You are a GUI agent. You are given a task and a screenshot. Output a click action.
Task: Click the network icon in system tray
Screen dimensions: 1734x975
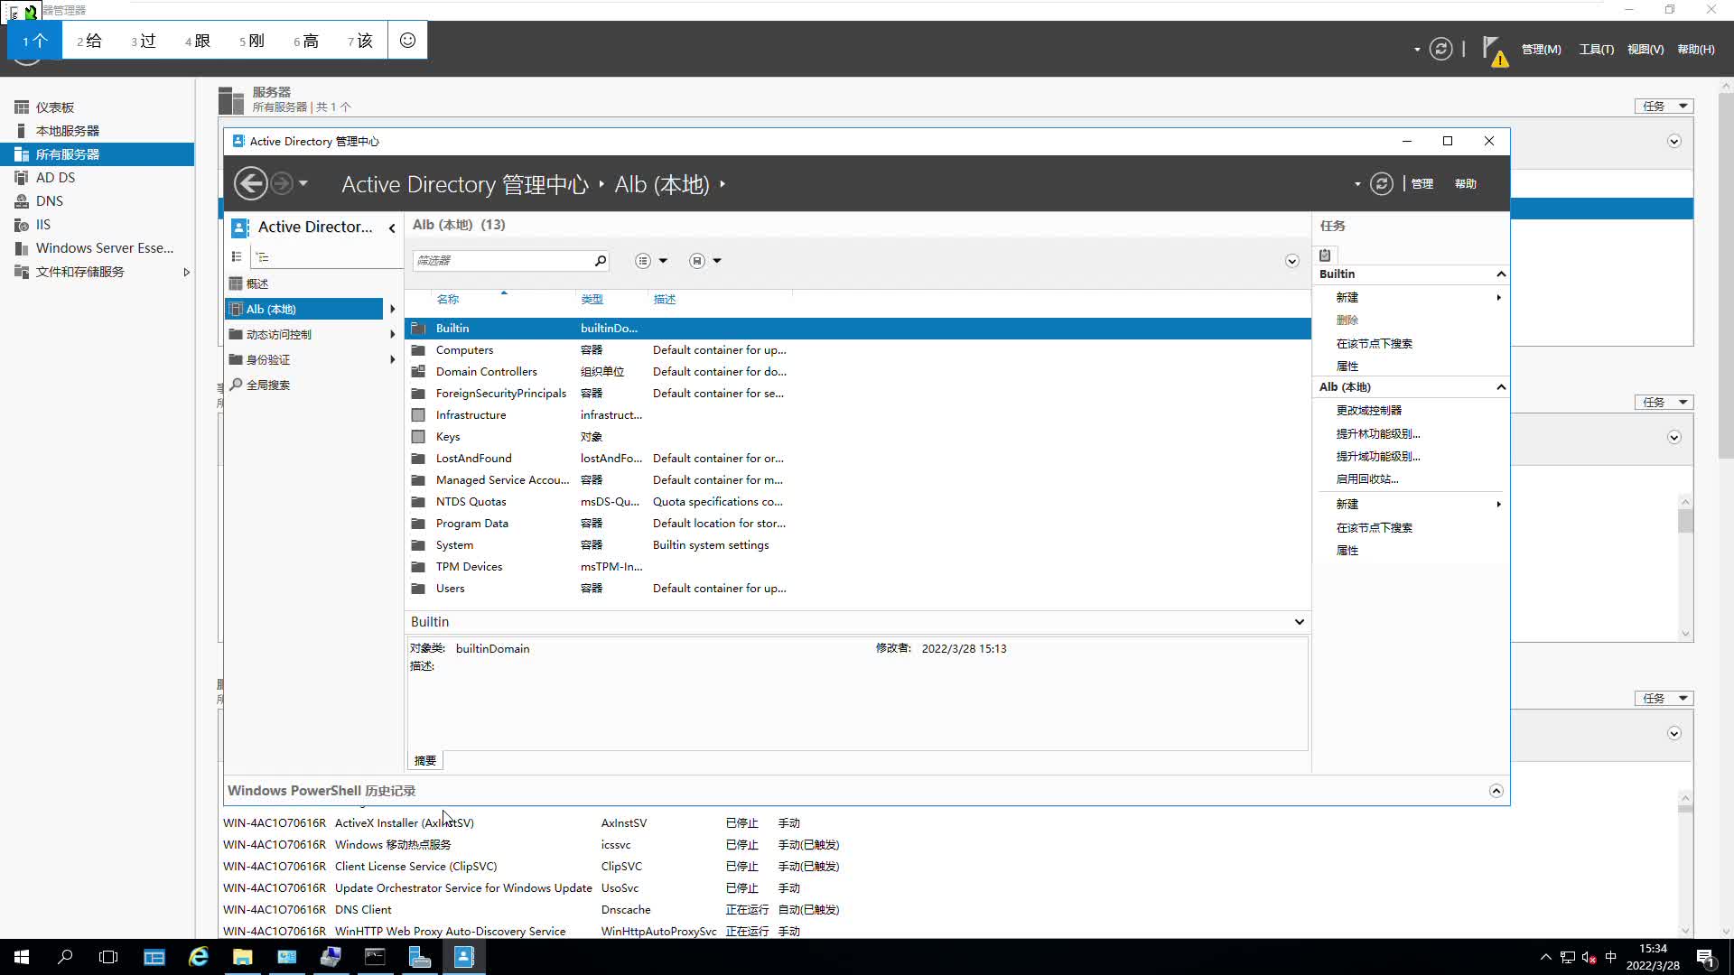coord(1568,958)
